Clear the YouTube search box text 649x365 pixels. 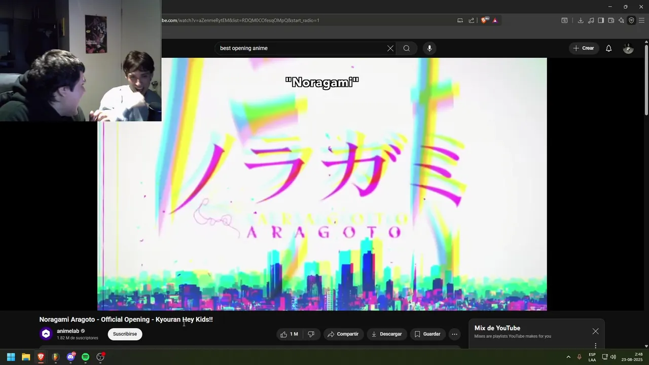[390, 48]
